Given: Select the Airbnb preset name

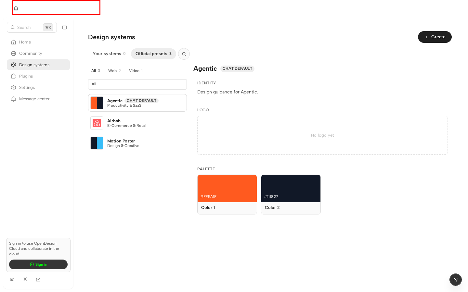Looking at the screenshot, I should [114, 121].
